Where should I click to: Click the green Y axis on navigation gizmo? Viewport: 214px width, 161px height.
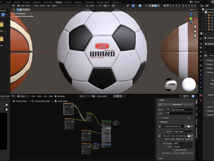tap(191, 19)
